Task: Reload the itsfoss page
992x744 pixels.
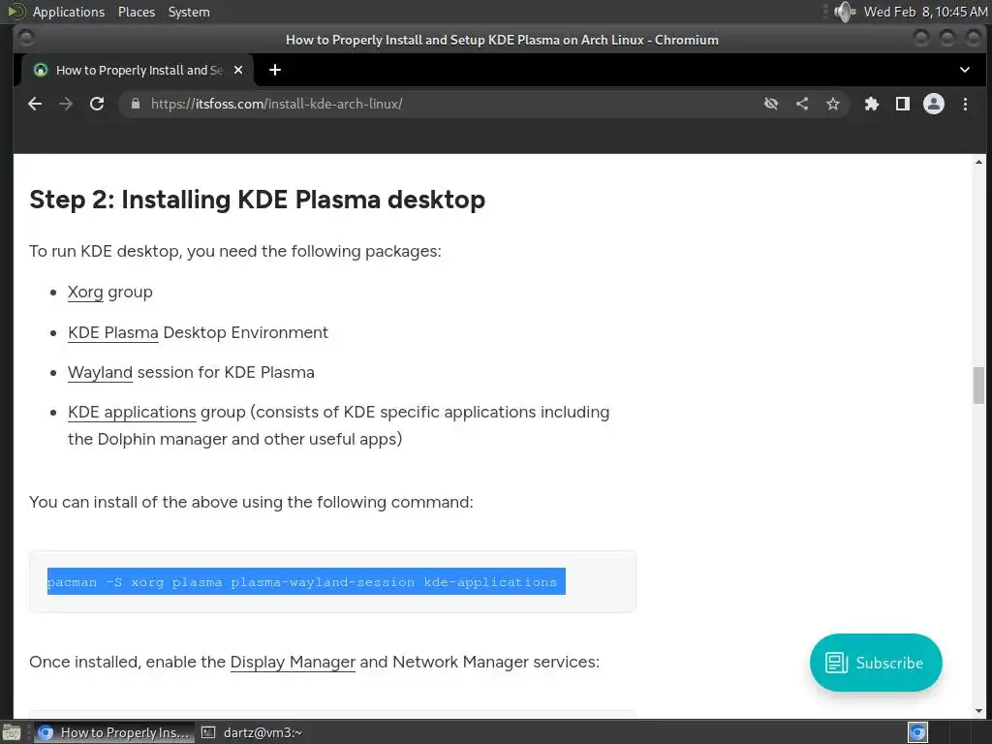Action: 97,104
